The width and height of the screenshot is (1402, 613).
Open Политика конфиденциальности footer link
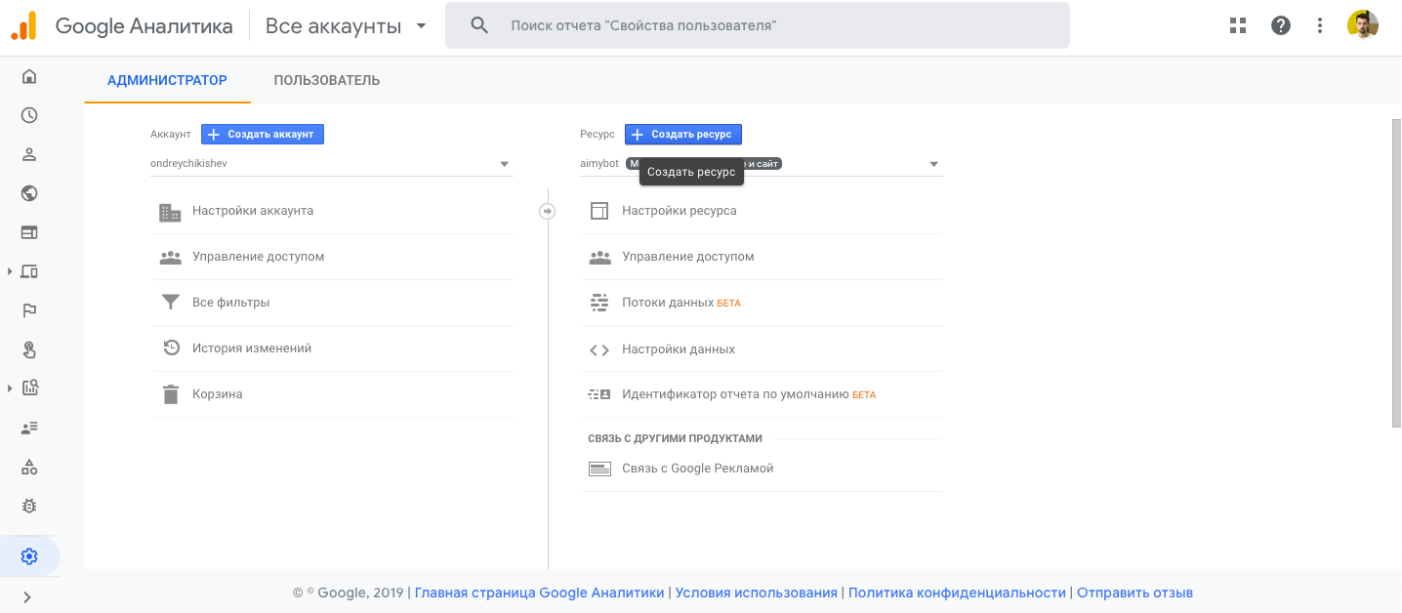(x=957, y=593)
